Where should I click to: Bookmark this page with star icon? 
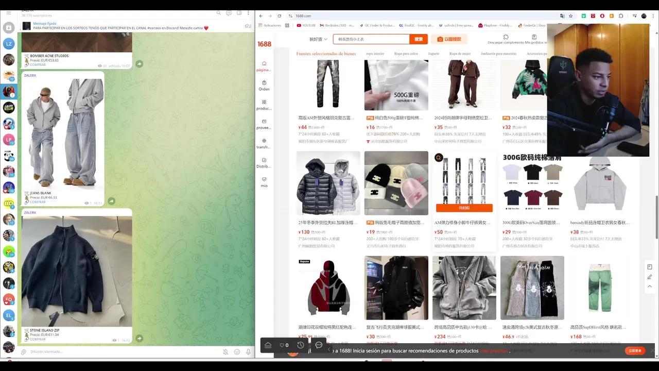(570, 16)
